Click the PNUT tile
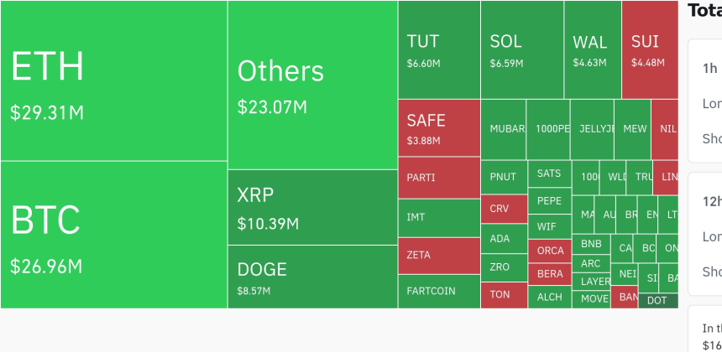The height and width of the screenshot is (352, 722). (x=504, y=177)
